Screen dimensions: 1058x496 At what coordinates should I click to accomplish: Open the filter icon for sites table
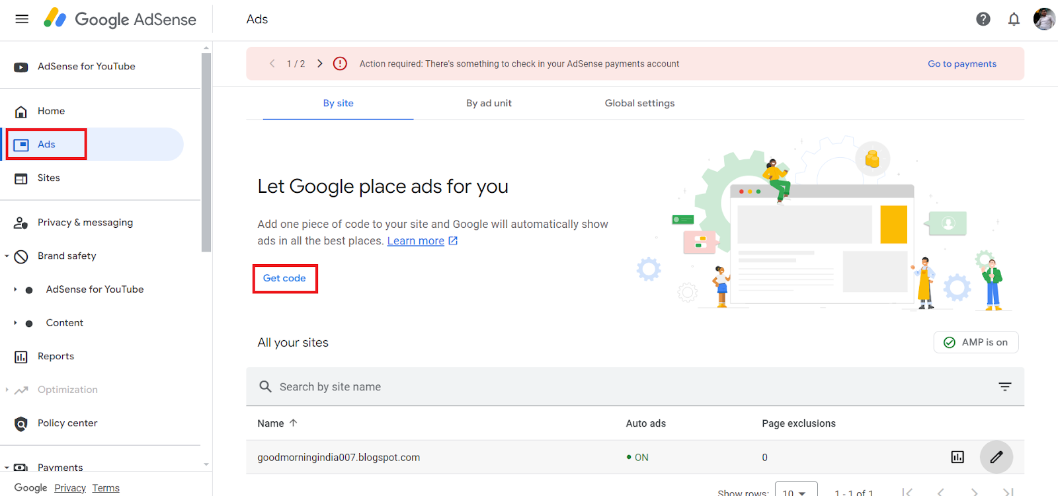point(1005,387)
